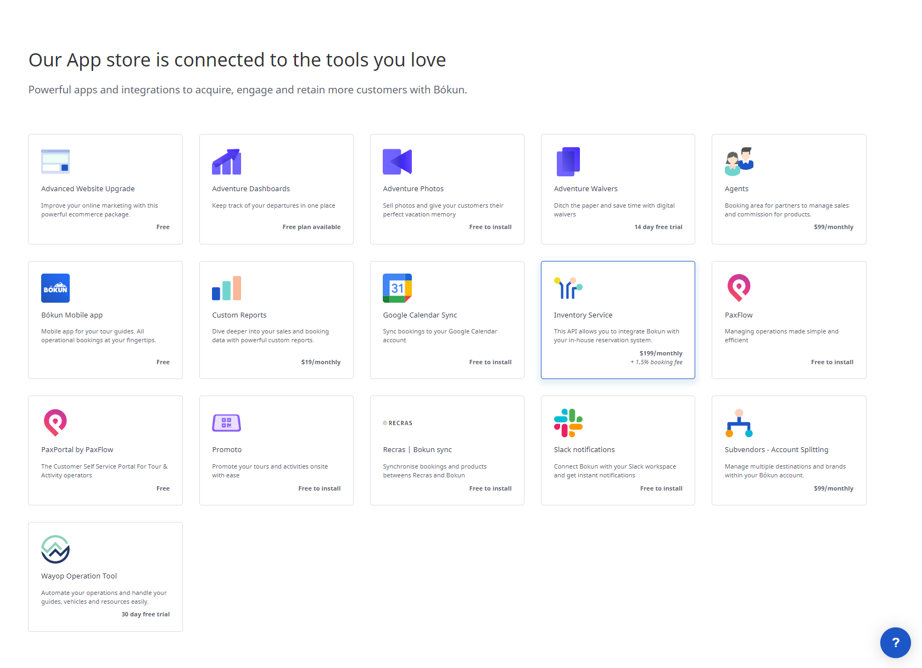Click '+ 1.5% booking fee' text
This screenshot has width=922, height=668.
656,362
